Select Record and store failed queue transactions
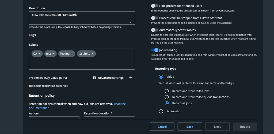 [x=167, y=97]
